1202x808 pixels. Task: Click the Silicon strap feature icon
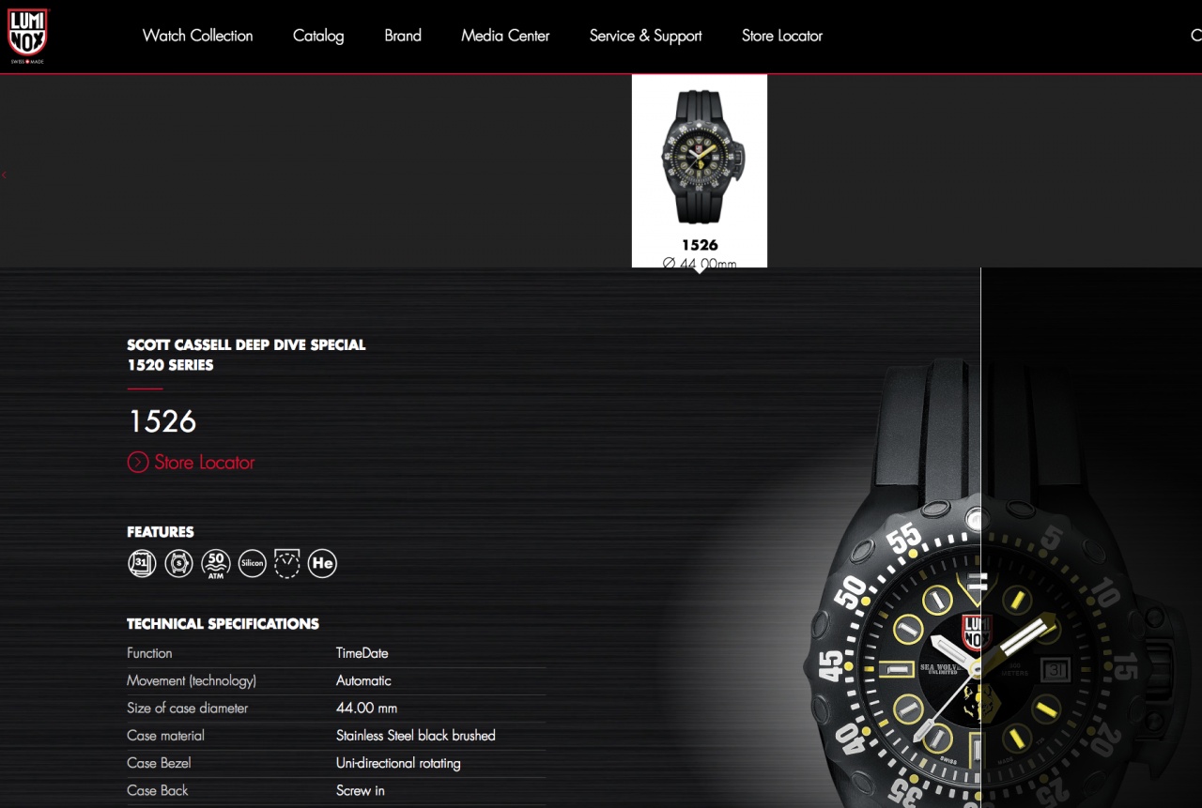[x=252, y=563]
